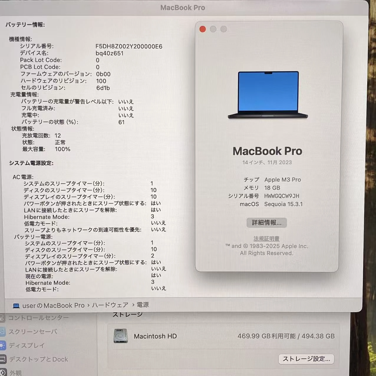Click the battery state percentage 61
Image resolution: width=376 pixels, height=376 pixels.
121,122
